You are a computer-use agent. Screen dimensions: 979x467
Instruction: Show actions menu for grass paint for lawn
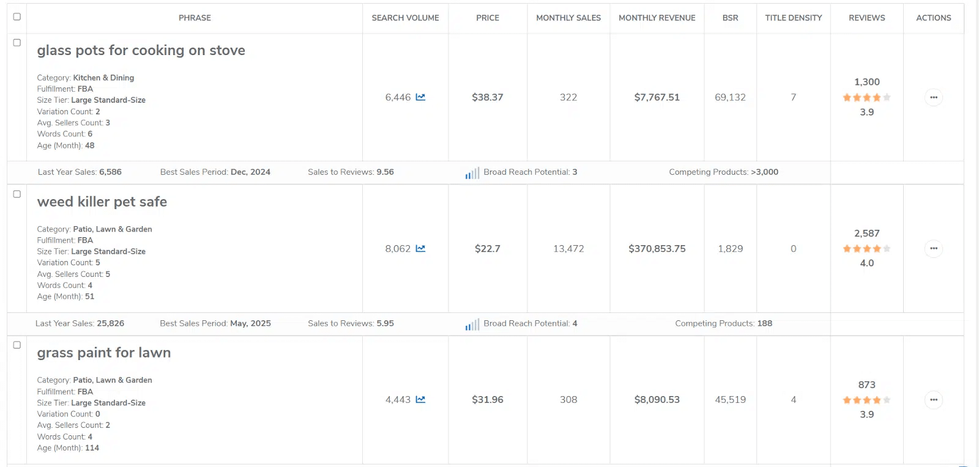pos(933,400)
